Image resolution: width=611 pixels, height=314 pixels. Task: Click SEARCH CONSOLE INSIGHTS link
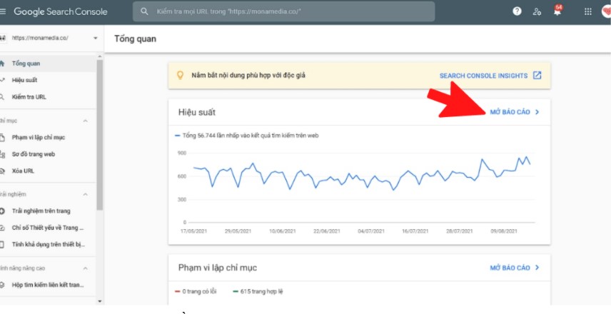pos(483,76)
